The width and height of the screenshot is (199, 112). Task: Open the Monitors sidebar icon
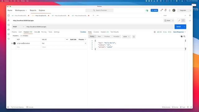tap(8, 34)
